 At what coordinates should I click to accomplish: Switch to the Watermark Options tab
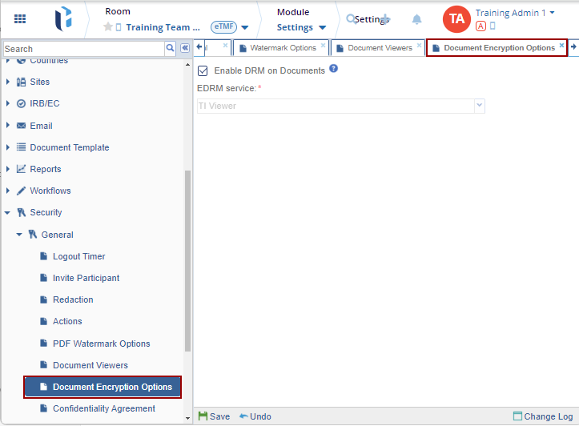pyautogui.click(x=282, y=48)
